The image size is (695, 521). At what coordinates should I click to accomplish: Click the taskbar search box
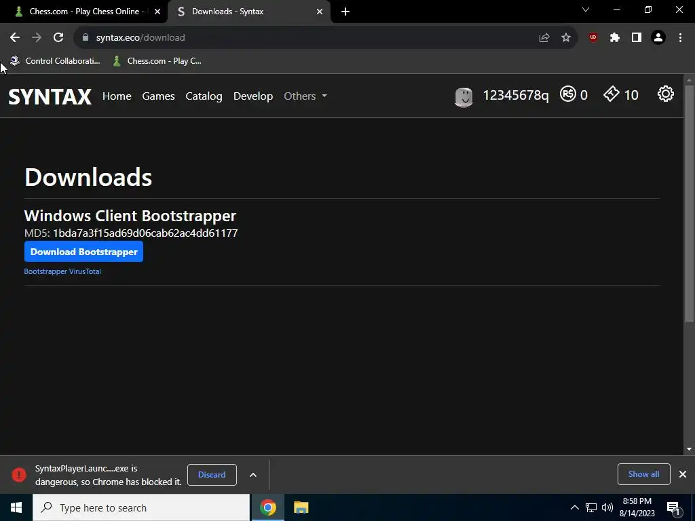[141, 507]
